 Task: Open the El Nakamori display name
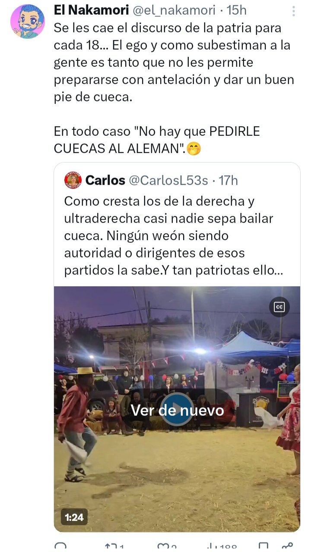coord(91,10)
